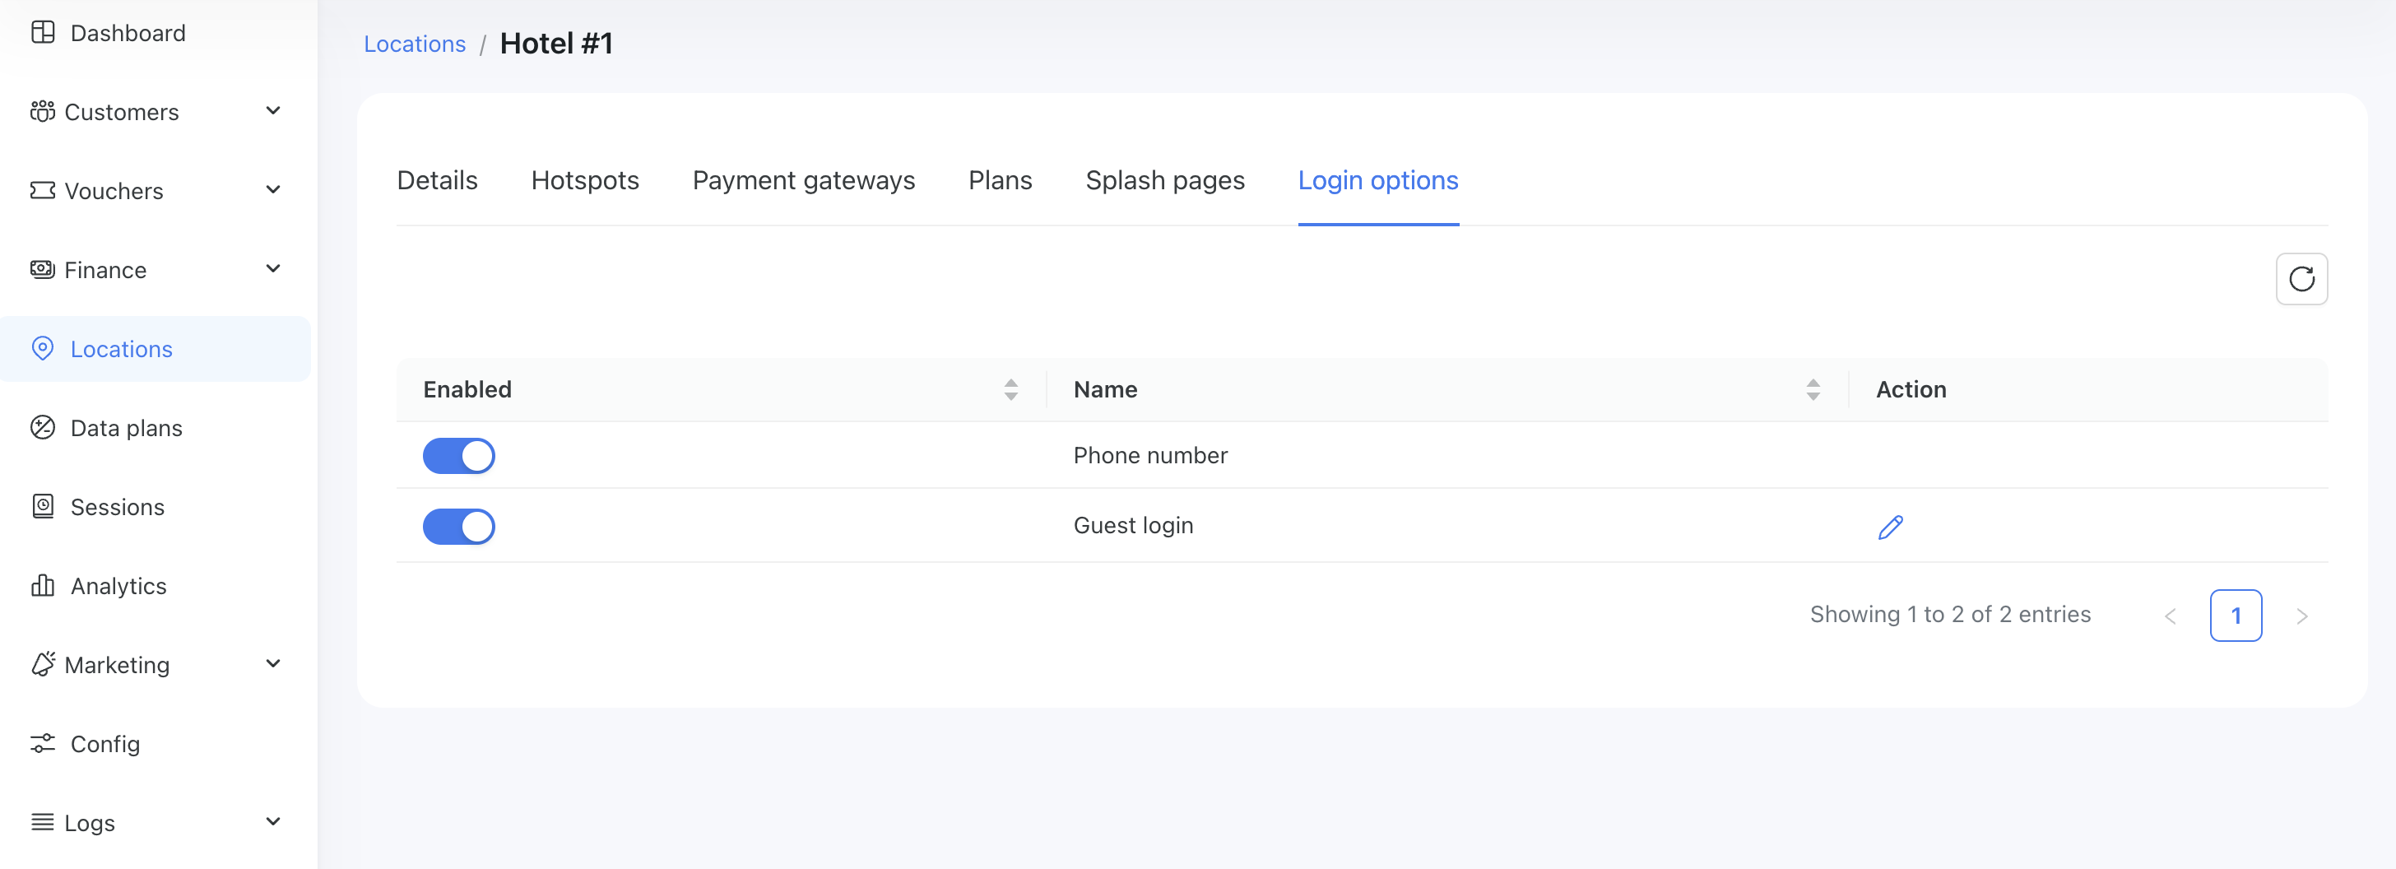Switch to the Hotspots tab
2396x869 pixels.
coord(584,180)
